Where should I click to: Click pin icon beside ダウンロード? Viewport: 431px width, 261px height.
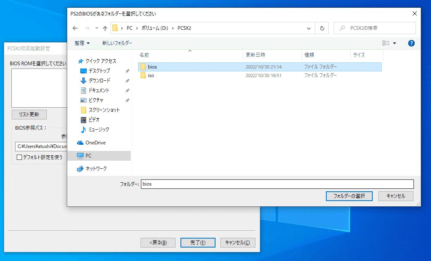pyautogui.click(x=127, y=81)
